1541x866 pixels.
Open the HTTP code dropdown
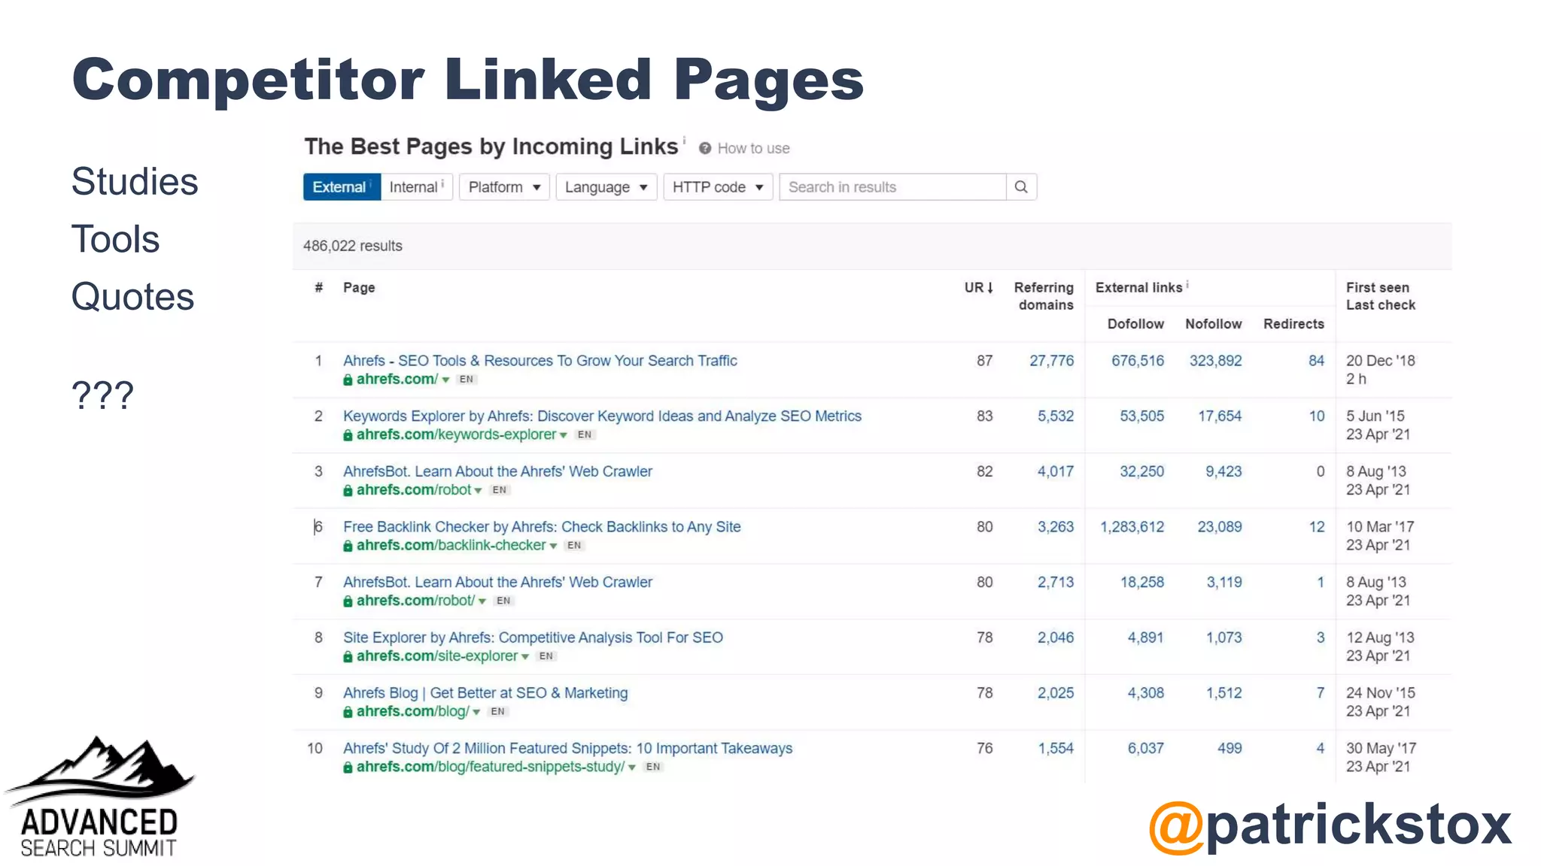click(718, 187)
